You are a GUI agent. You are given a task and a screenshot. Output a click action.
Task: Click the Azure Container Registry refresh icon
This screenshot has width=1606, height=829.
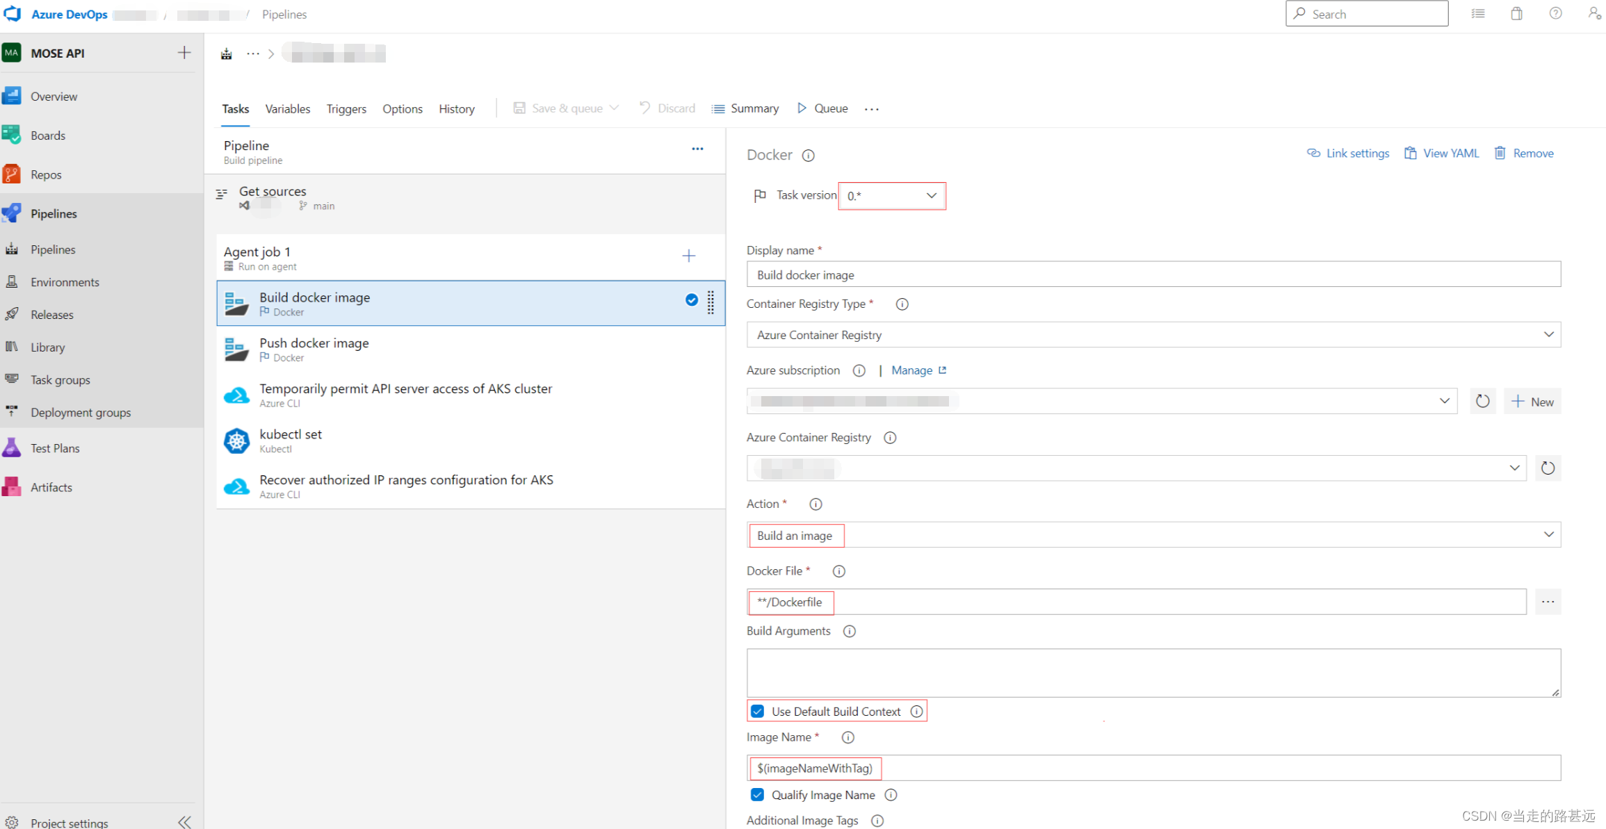(x=1548, y=468)
